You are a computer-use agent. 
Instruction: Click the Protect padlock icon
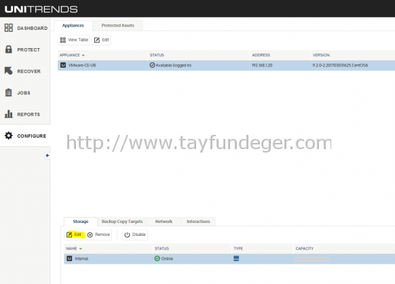(x=9, y=49)
